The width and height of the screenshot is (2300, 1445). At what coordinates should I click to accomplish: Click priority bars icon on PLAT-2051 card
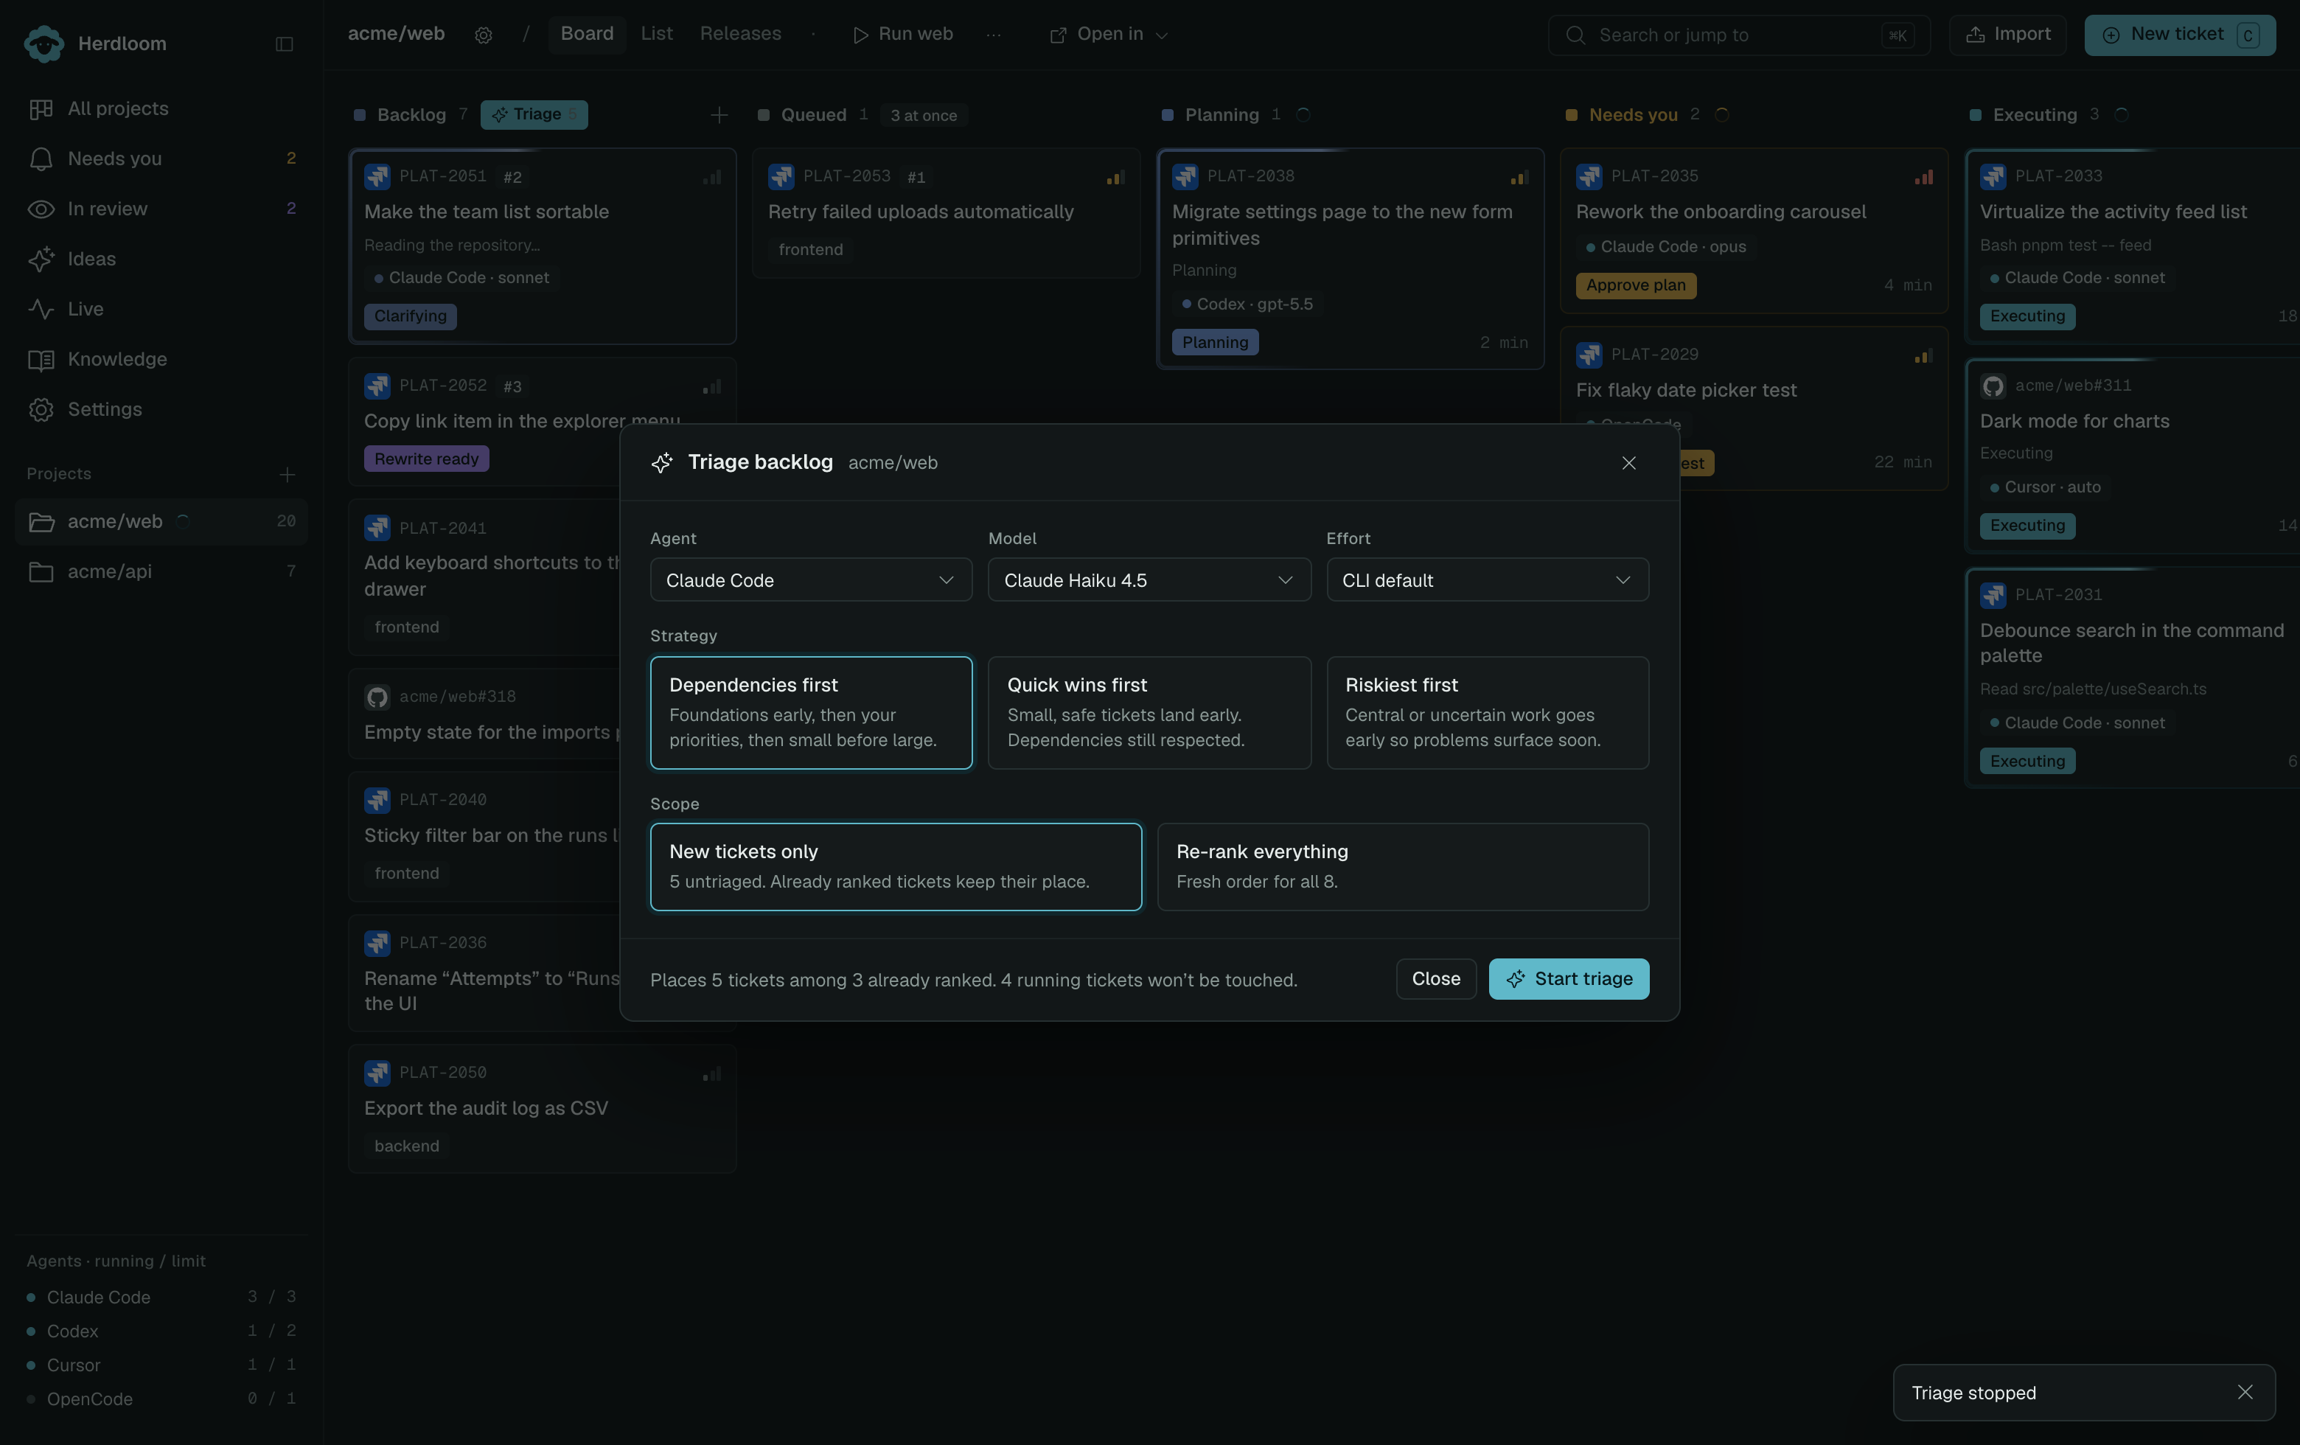click(x=713, y=178)
